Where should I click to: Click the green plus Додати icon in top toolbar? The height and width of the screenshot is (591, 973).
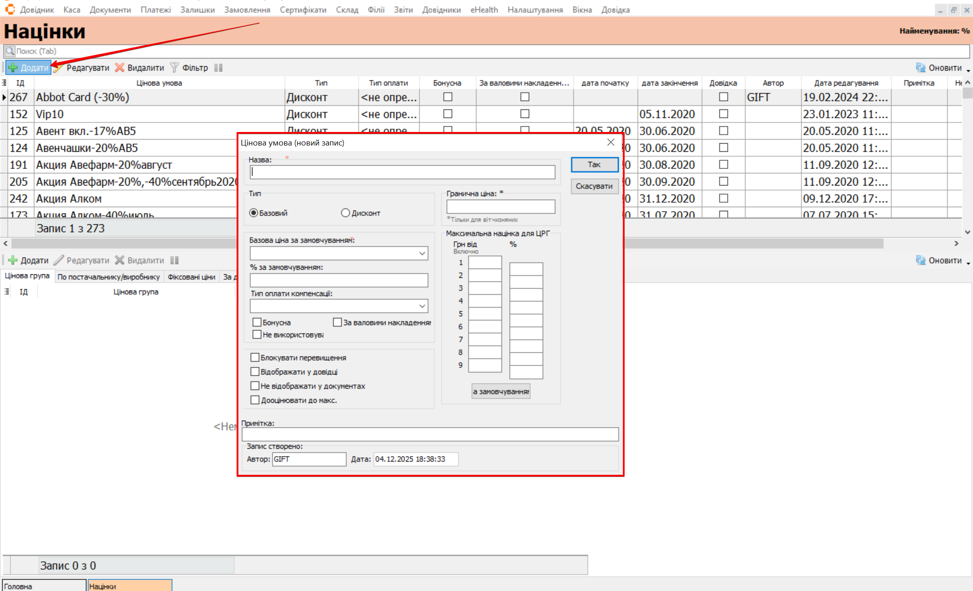(x=13, y=68)
